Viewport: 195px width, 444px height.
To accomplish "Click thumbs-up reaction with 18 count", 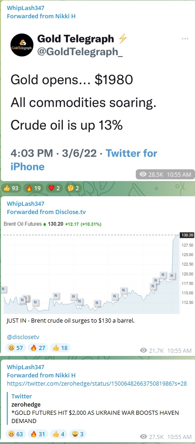I will (60, 348).
